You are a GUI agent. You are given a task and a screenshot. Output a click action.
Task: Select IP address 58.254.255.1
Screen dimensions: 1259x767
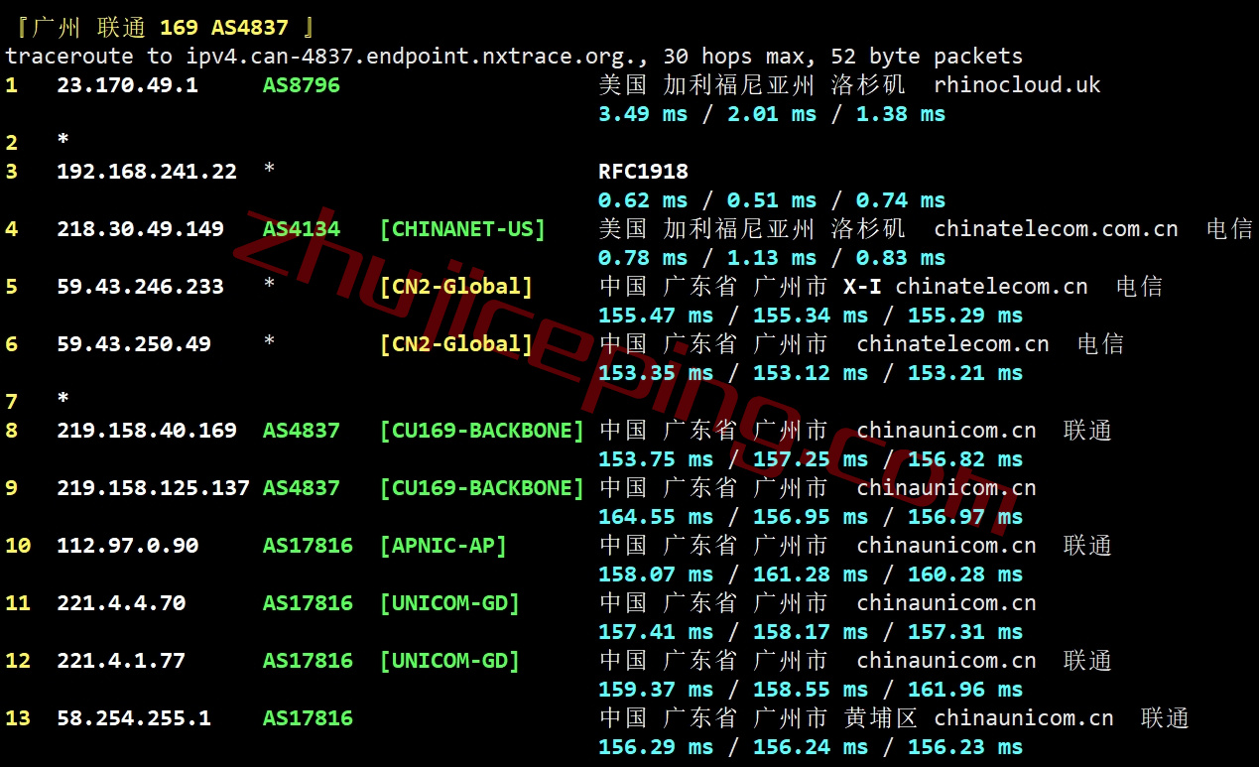pos(134,718)
